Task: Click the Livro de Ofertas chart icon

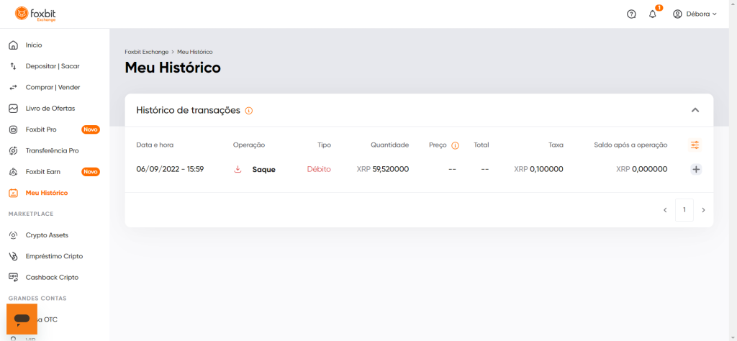Action: tap(13, 109)
